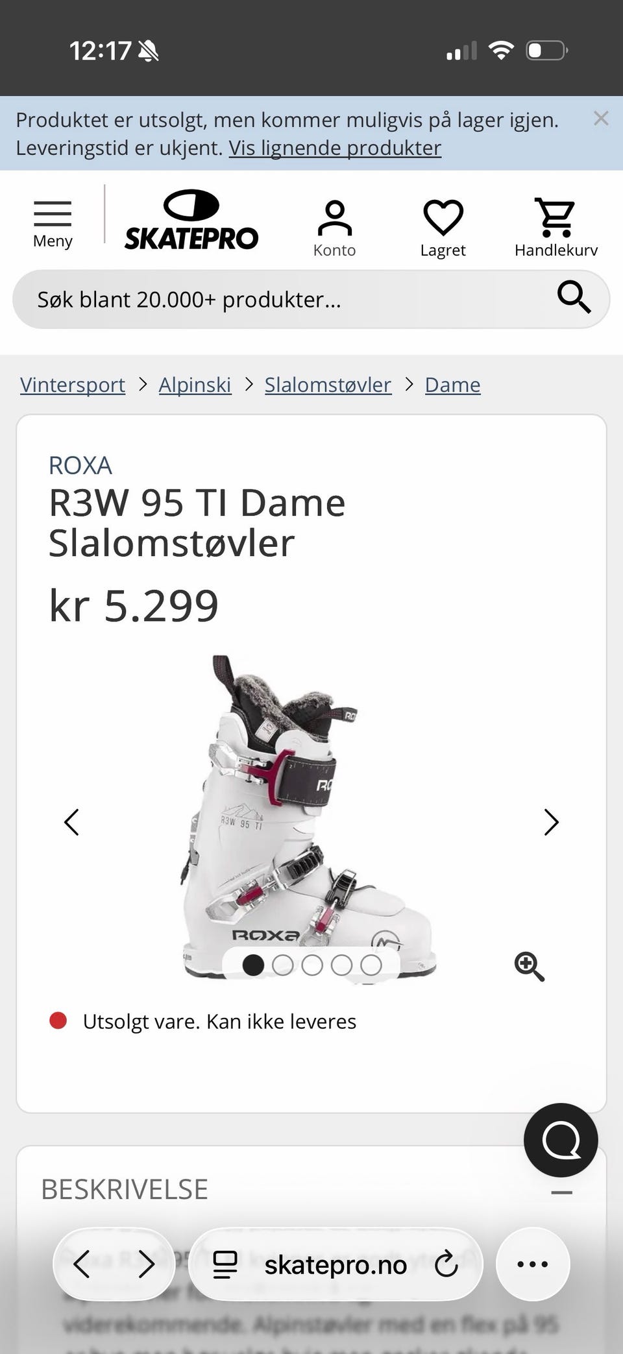Open the Konto account icon
This screenshot has height=1354, width=623.
click(x=334, y=229)
